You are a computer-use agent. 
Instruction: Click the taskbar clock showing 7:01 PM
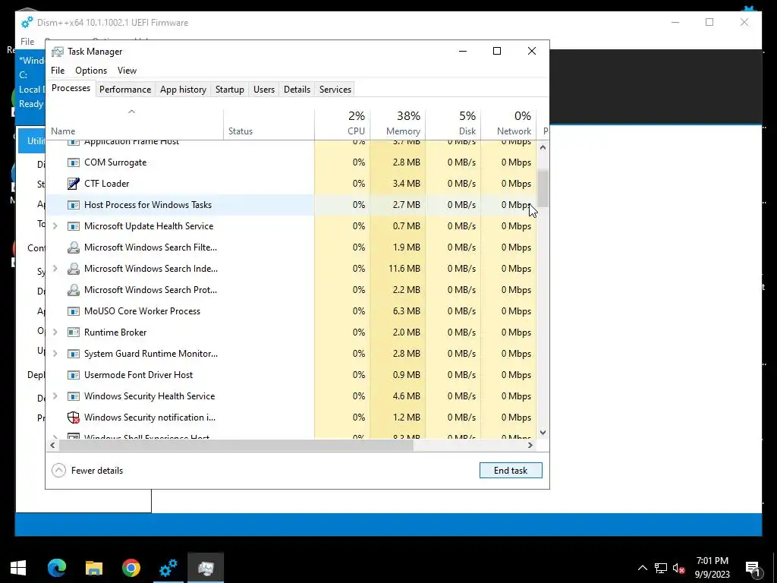click(712, 568)
